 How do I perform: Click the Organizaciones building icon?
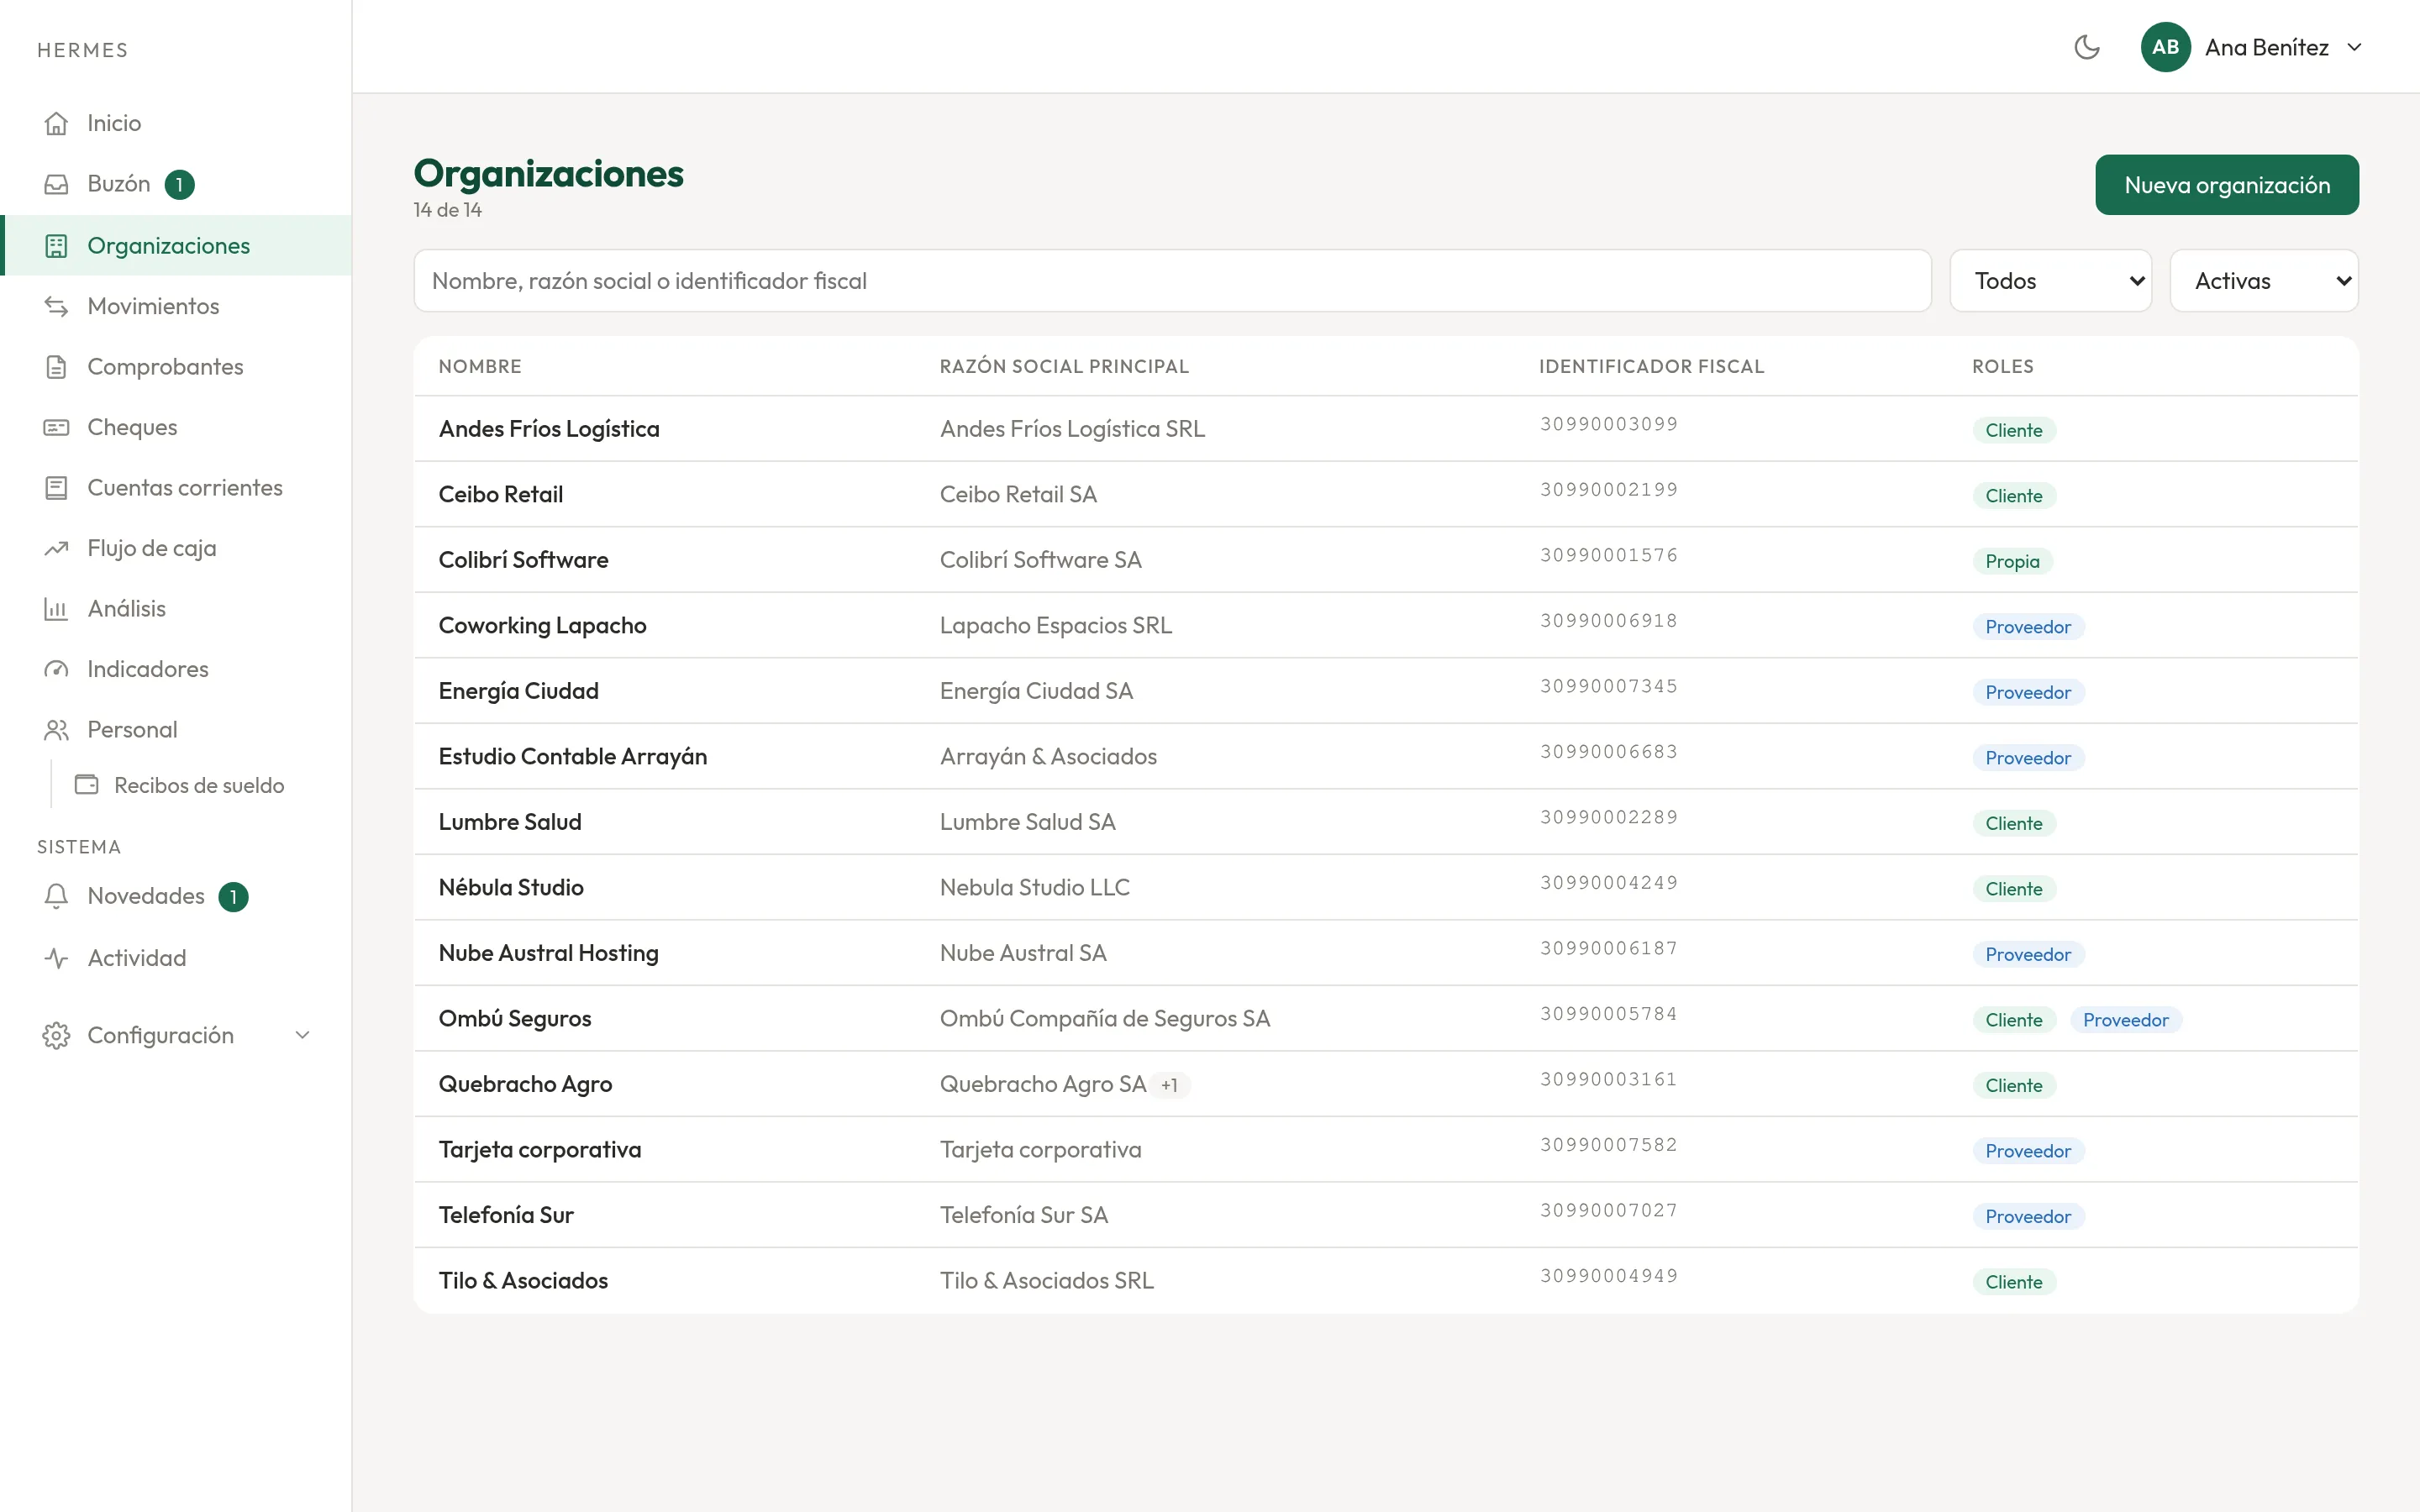pos(56,246)
